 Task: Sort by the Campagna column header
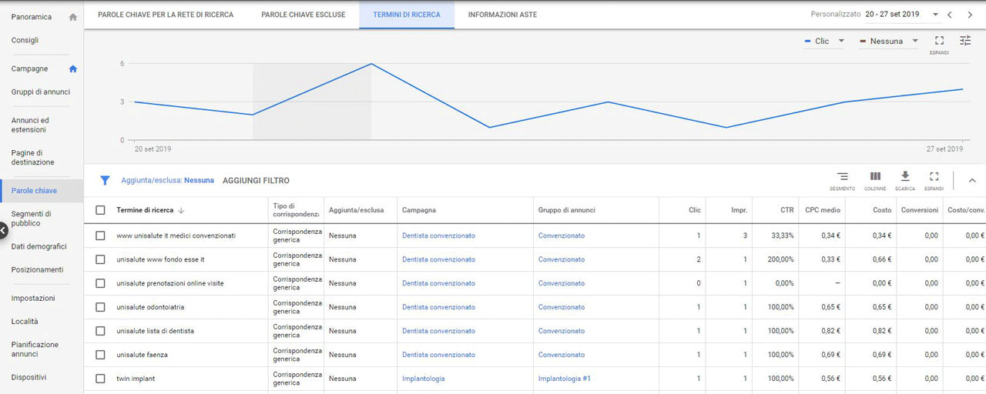[x=419, y=210]
